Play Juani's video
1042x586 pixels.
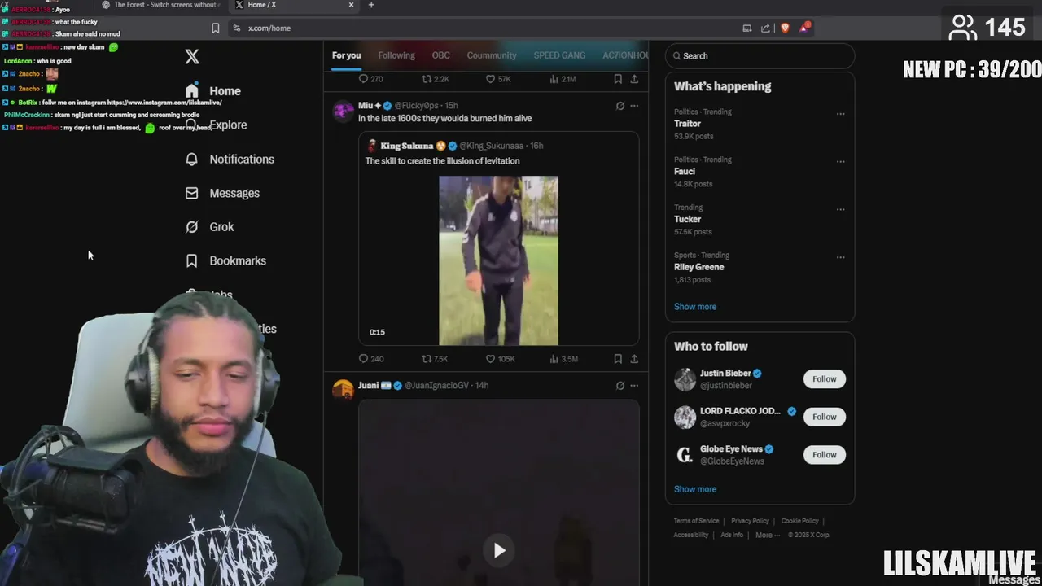coord(499,551)
